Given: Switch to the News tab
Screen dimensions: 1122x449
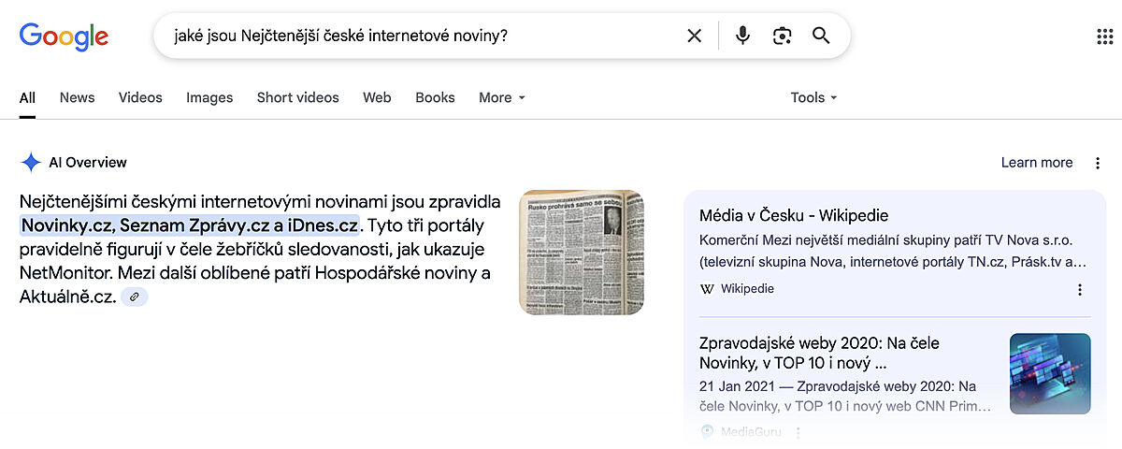Looking at the screenshot, I should 77,97.
